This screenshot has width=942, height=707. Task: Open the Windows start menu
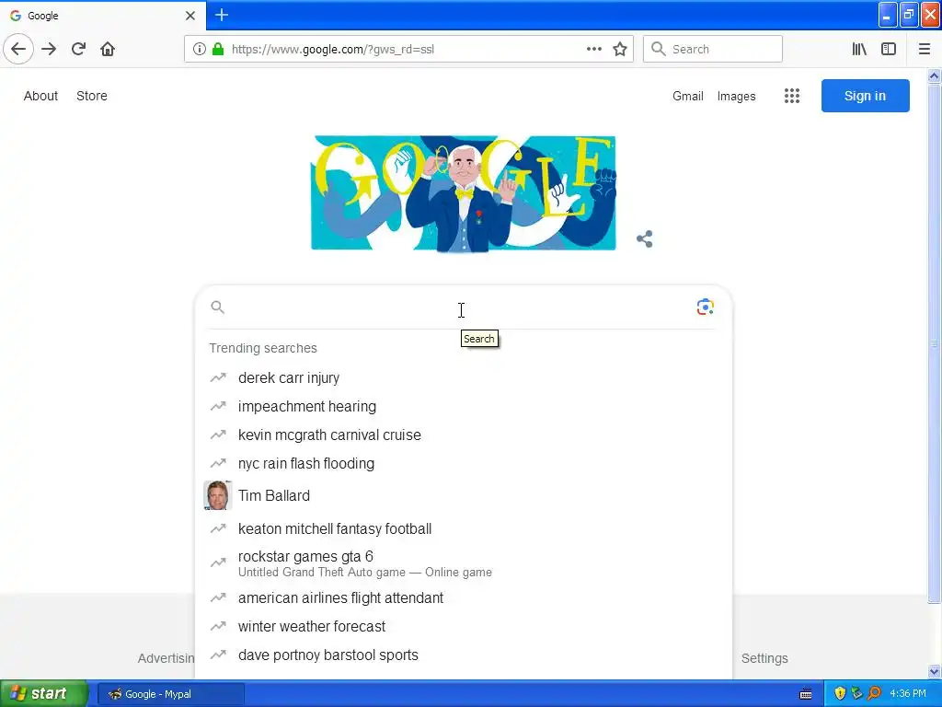(x=44, y=694)
